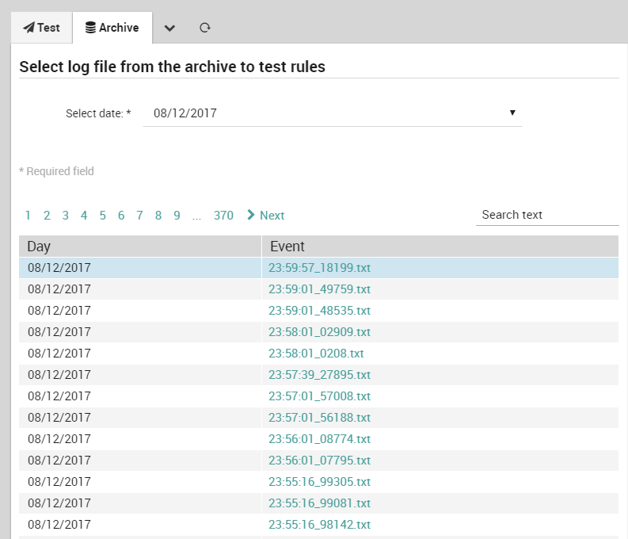The width and height of the screenshot is (628, 539).
Task: Open log file 23:56:01_07795.txt
Action: click(x=319, y=461)
